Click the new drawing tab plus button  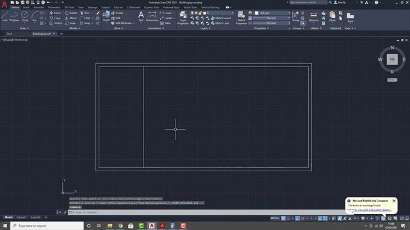pos(61,34)
